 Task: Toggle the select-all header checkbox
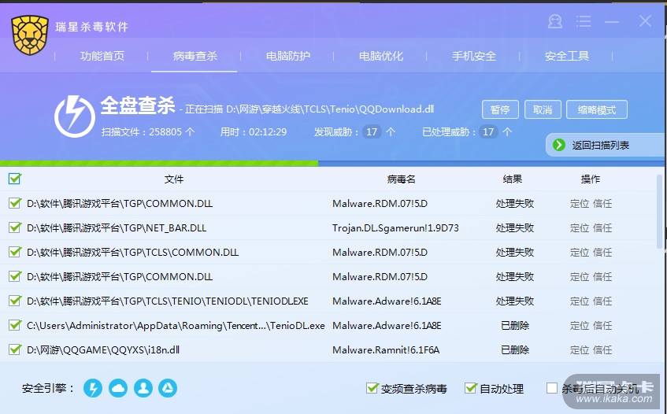(x=14, y=179)
